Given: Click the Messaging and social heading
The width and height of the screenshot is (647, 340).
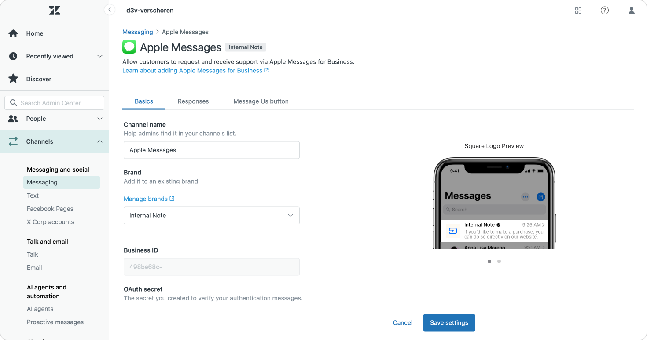Looking at the screenshot, I should pyautogui.click(x=58, y=170).
